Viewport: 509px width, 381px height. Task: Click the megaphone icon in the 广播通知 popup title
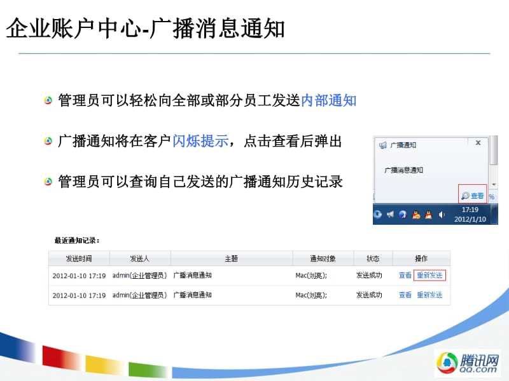[383, 145]
